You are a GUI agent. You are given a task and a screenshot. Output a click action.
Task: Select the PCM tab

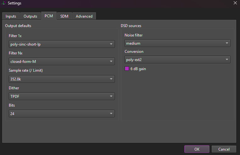click(49, 16)
